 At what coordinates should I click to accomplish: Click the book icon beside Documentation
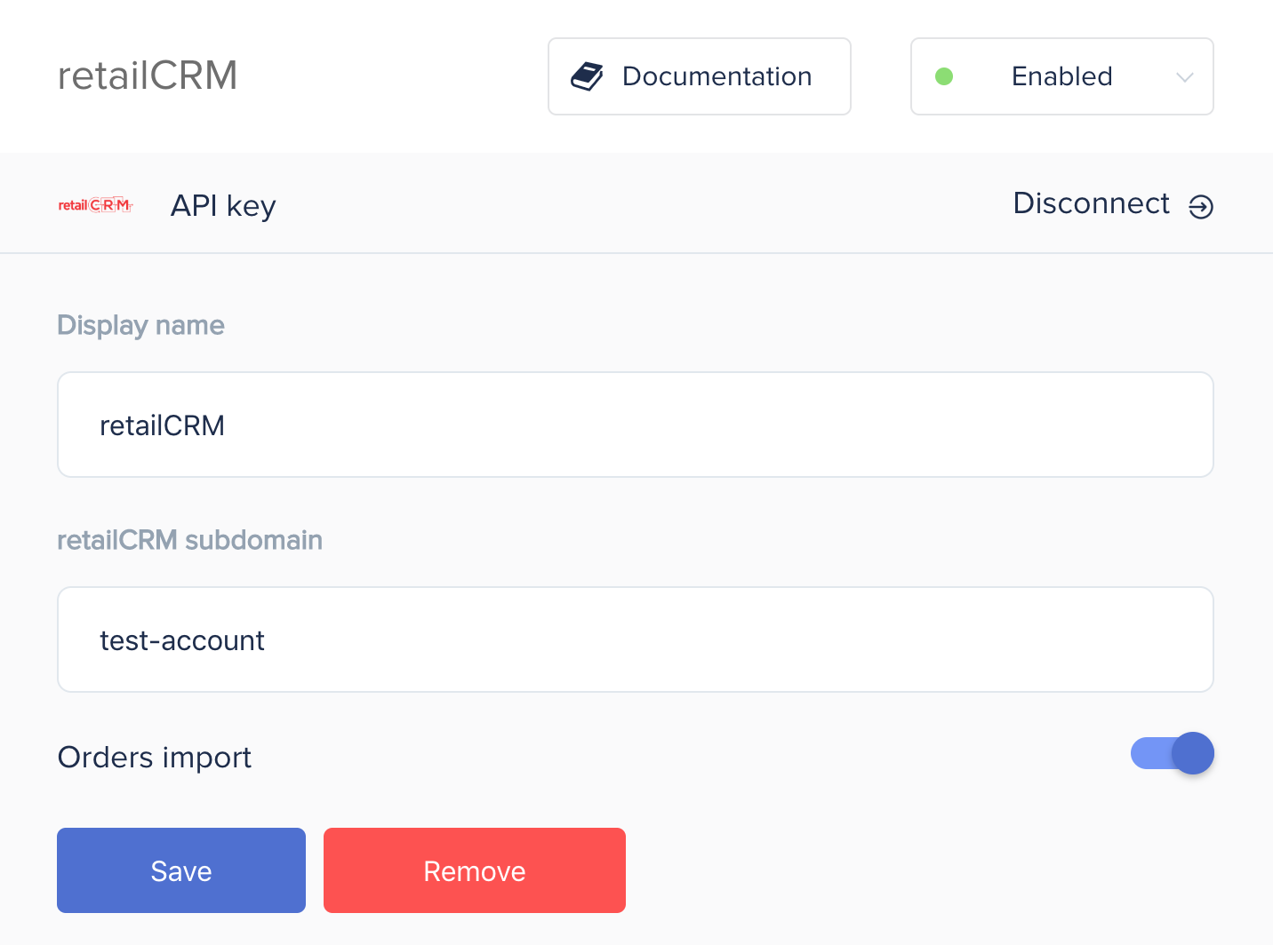click(x=587, y=76)
